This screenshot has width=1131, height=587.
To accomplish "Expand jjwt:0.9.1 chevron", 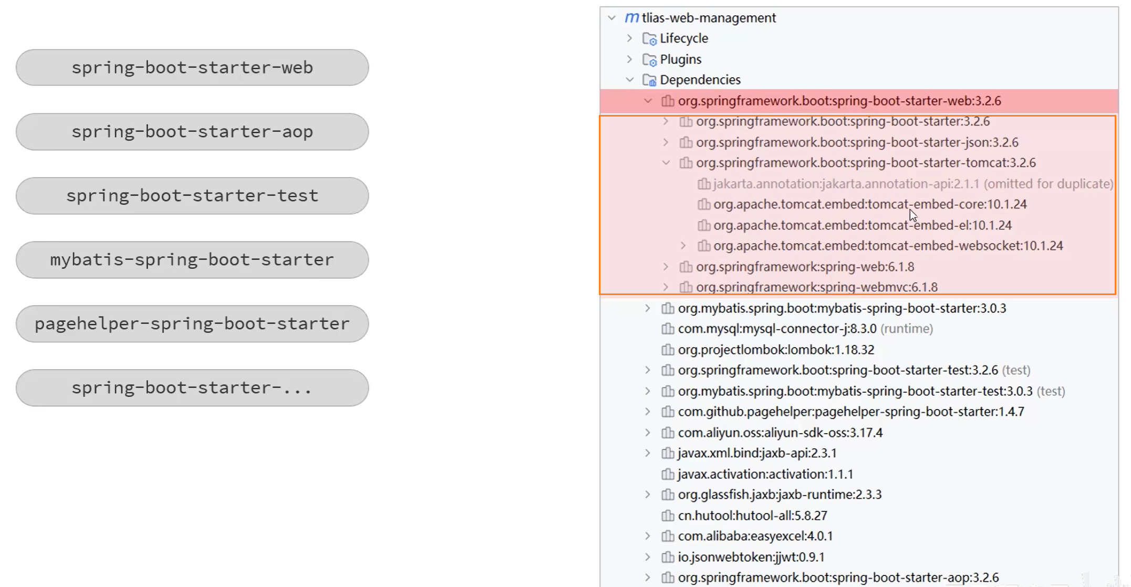I will [x=648, y=557].
